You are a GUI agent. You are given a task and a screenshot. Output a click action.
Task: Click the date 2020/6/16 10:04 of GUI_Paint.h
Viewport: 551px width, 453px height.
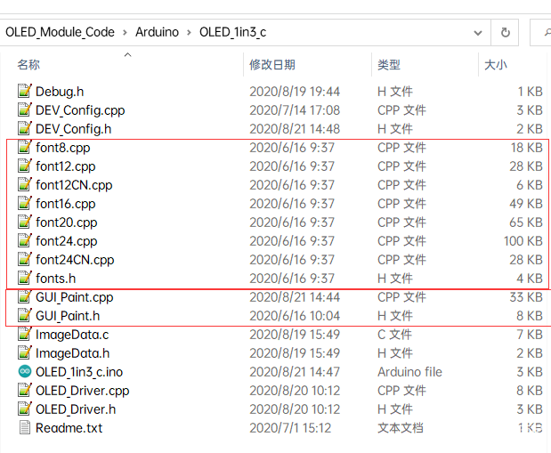[x=295, y=316]
